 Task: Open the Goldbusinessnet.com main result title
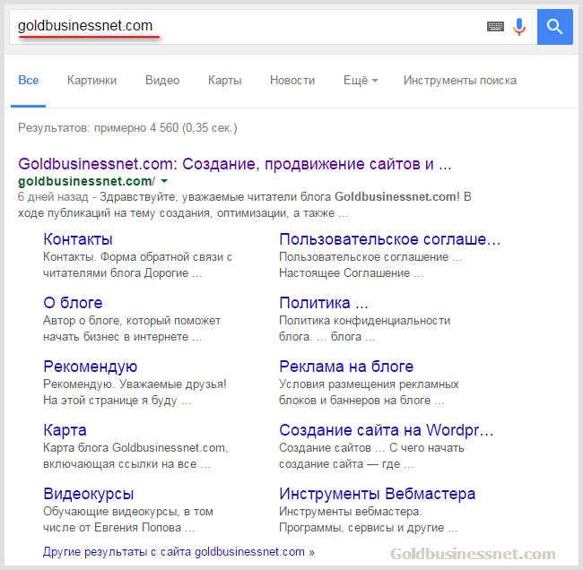[x=235, y=164]
